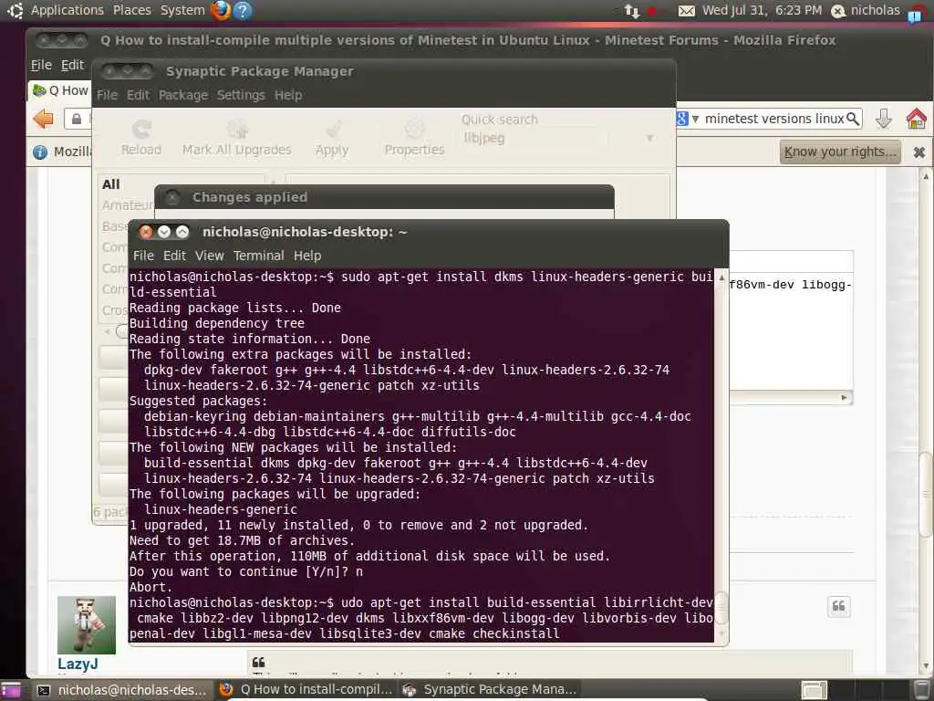Dismiss the Firefox notification bar
The image size is (934, 701).
[919, 152]
